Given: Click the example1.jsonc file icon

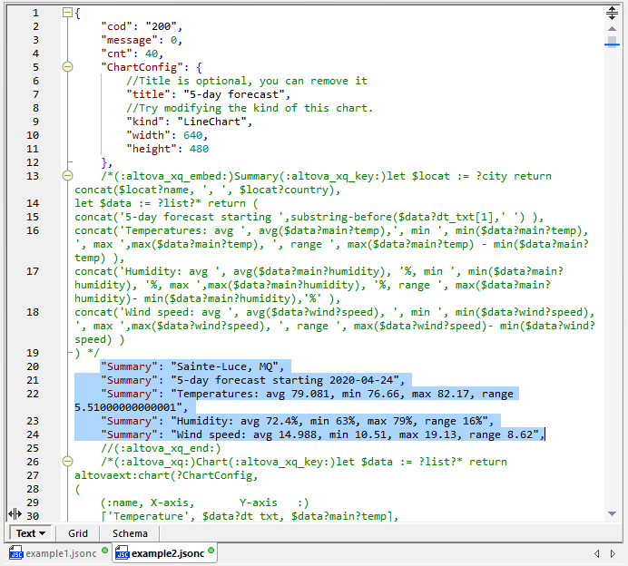Looking at the screenshot, I should [x=16, y=552].
